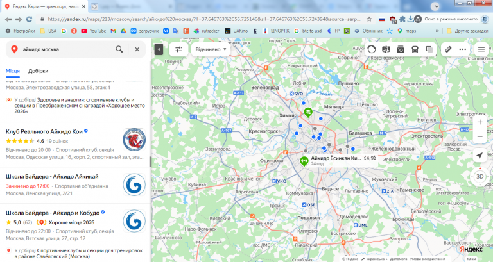Open the browser extensions puzzle icon
The image size is (493, 262).
(x=402, y=19)
